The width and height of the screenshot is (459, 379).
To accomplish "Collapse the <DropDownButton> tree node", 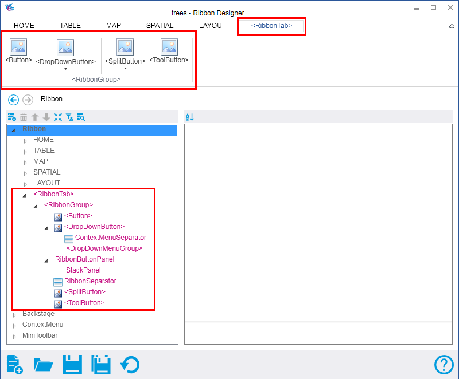I will pos(46,228).
